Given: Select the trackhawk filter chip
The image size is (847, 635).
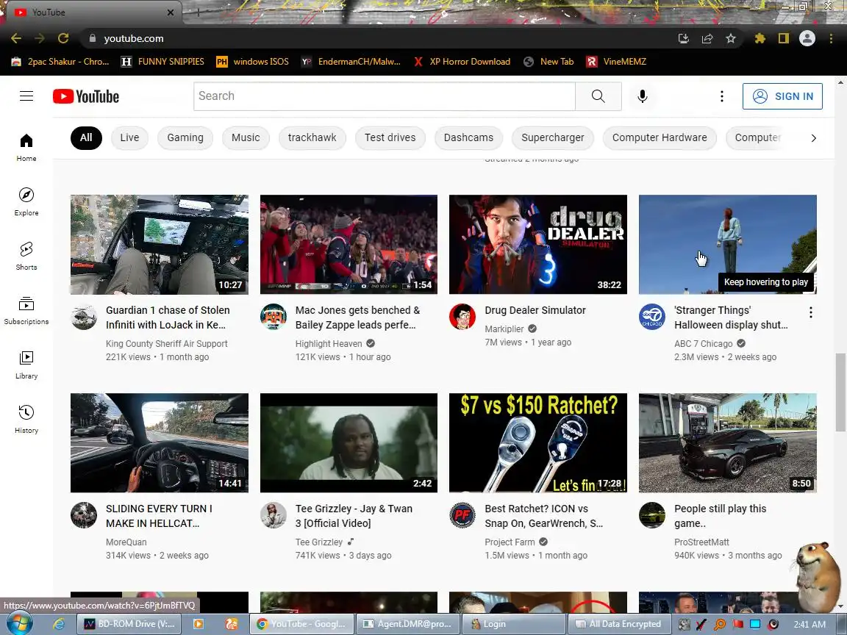Looking at the screenshot, I should [x=312, y=137].
